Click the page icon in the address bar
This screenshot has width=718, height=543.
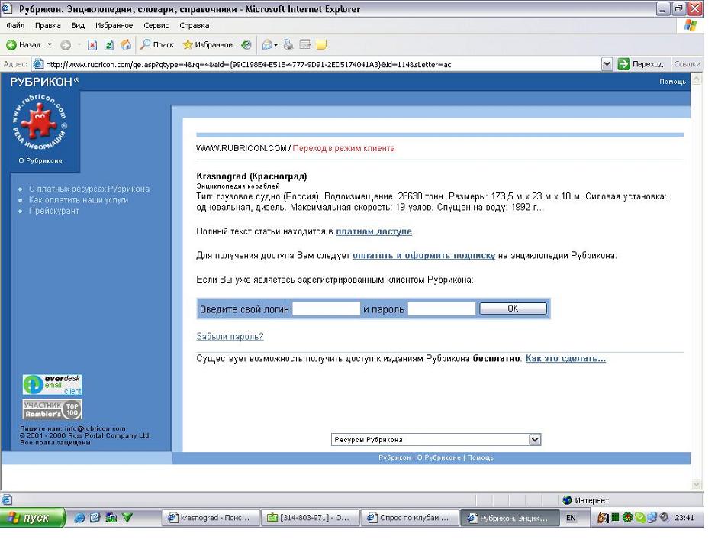pyautogui.click(x=38, y=64)
